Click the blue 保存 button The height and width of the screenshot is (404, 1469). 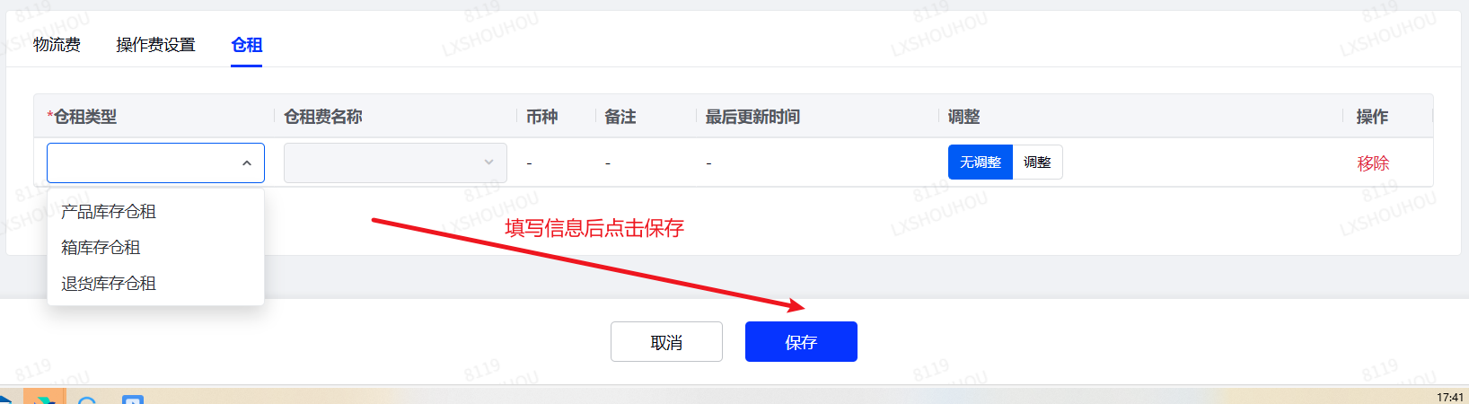click(801, 342)
